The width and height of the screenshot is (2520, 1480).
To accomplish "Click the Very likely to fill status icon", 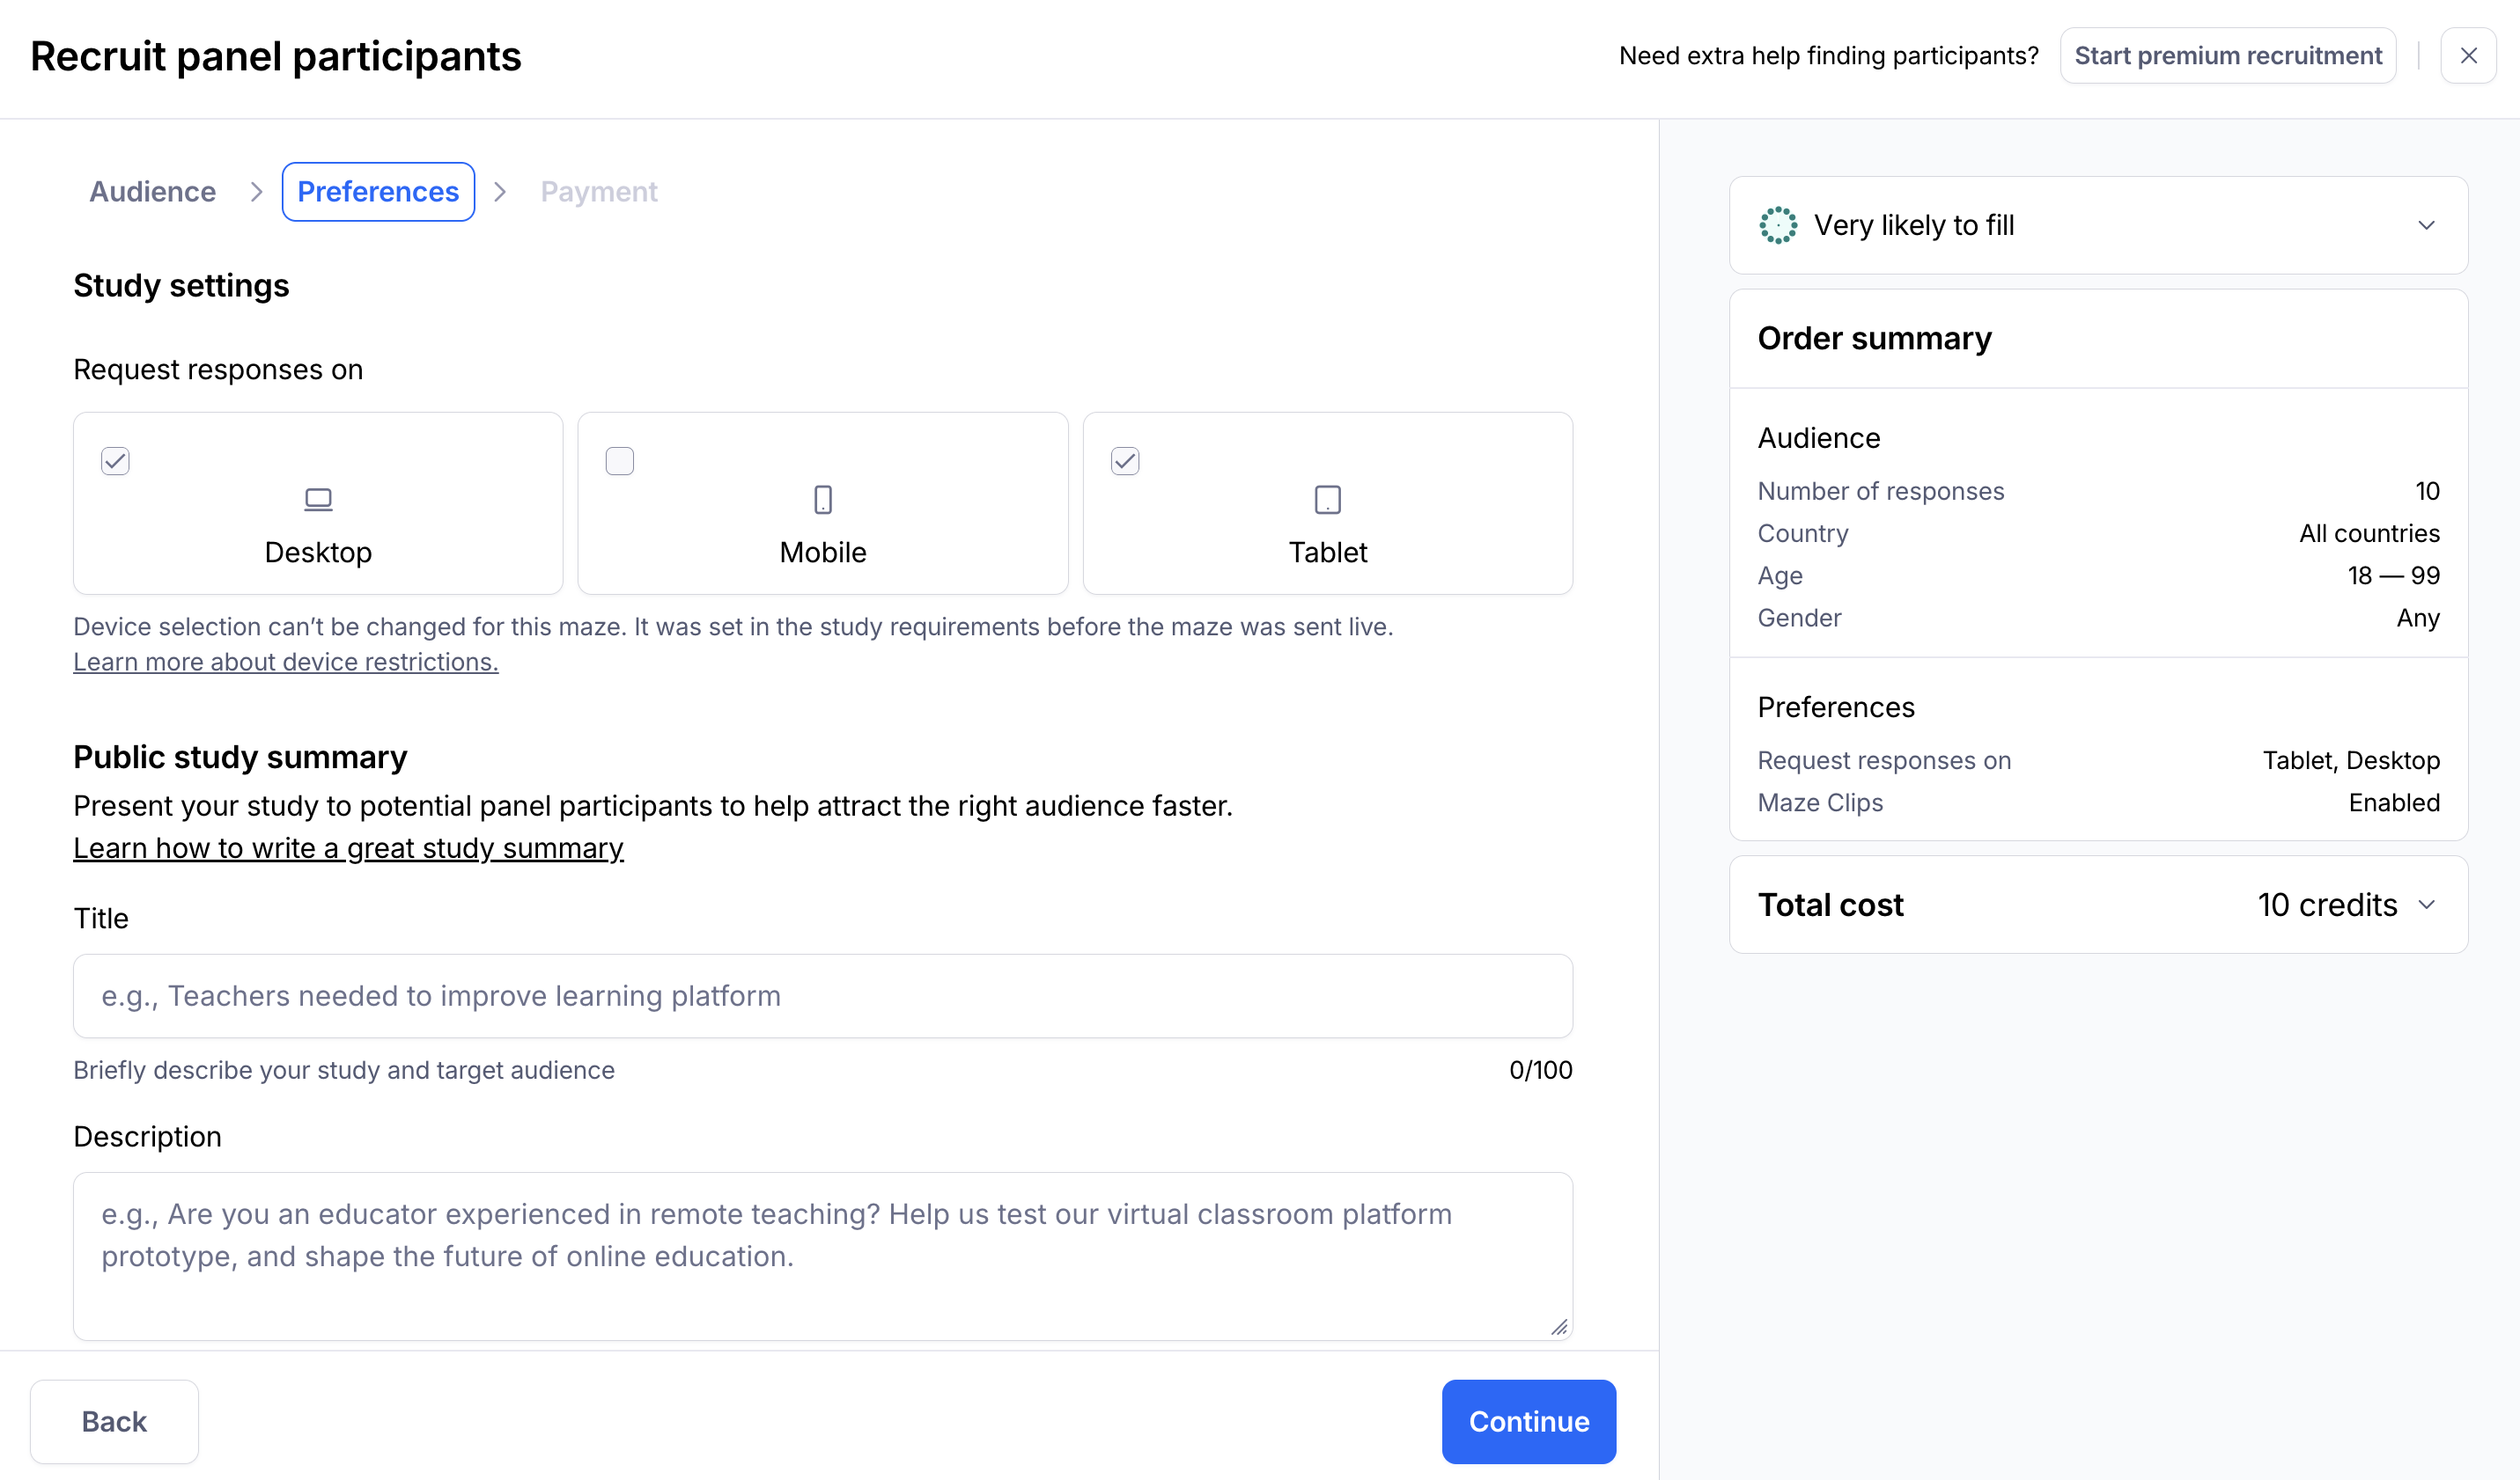I will pos(1778,226).
